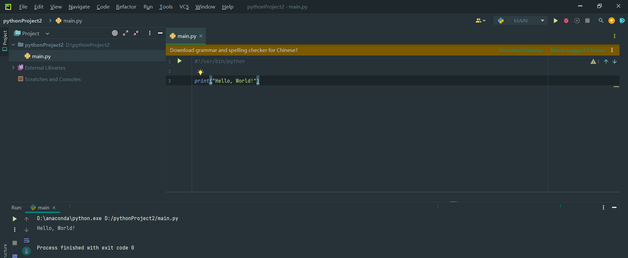Open the Edit menu
628x258 pixels.
(x=39, y=7)
